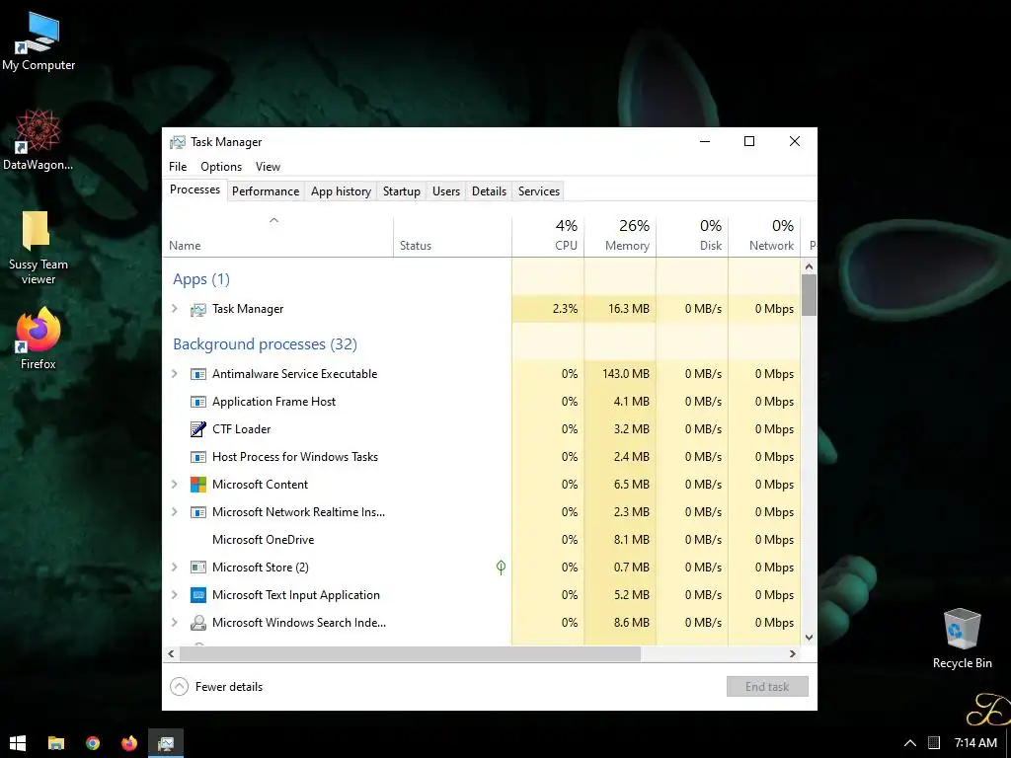This screenshot has height=758, width=1011.
Task: Open Firefox from the taskbar
Action: [129, 743]
